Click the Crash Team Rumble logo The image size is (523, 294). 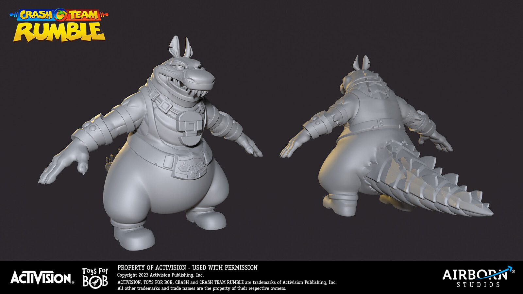59,25
